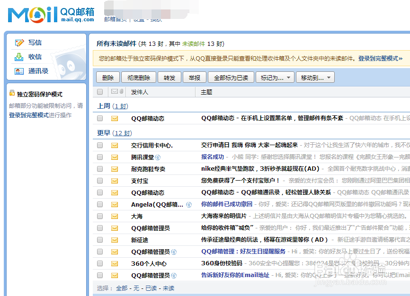The height and width of the screenshot is (296, 410).
Task: Click unread envelope icon for Angela mail
Action: pos(115,205)
